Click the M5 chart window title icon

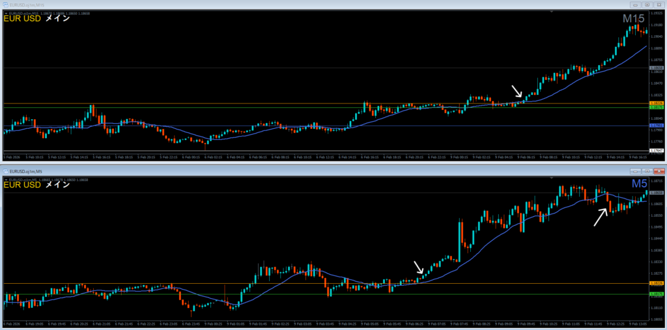(x=7, y=171)
